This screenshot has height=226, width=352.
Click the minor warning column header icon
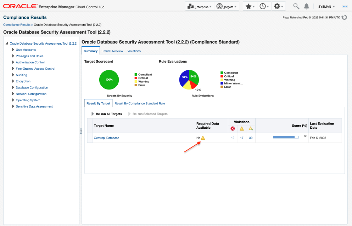(251, 129)
